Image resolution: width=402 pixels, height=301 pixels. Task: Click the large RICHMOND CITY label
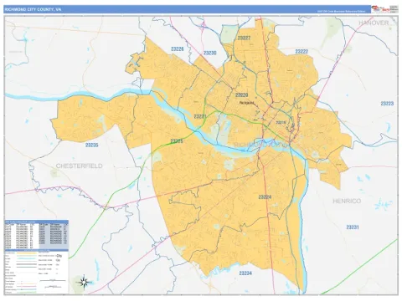pos(260,145)
